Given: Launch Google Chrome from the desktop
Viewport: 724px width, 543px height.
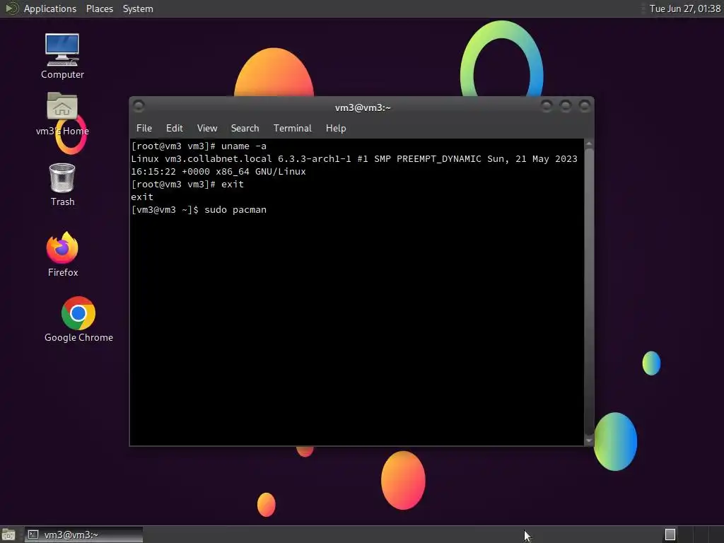Looking at the screenshot, I should click(78, 319).
